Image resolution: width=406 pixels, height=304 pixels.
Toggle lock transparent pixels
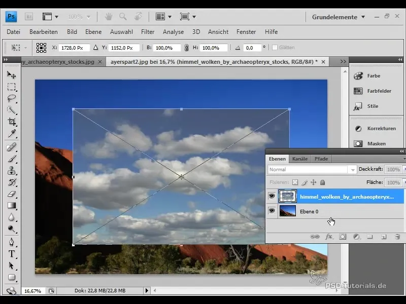295,182
